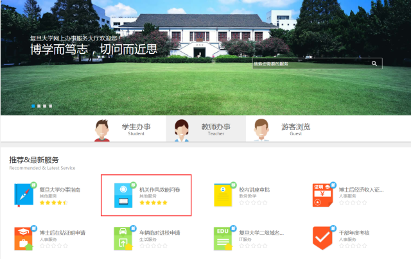Open the 校内讲座审批 title link

(x=254, y=190)
